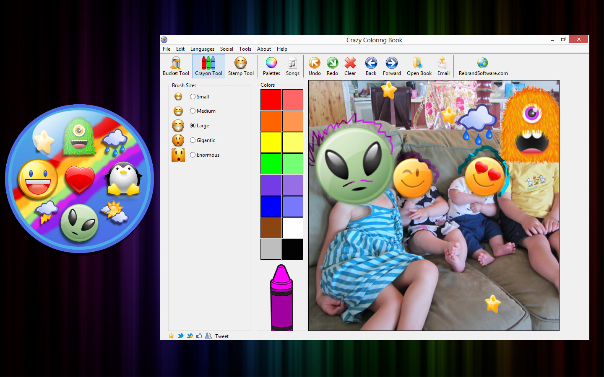Image resolution: width=604 pixels, height=377 pixels.
Task: Open the Songs button
Action: [293, 66]
